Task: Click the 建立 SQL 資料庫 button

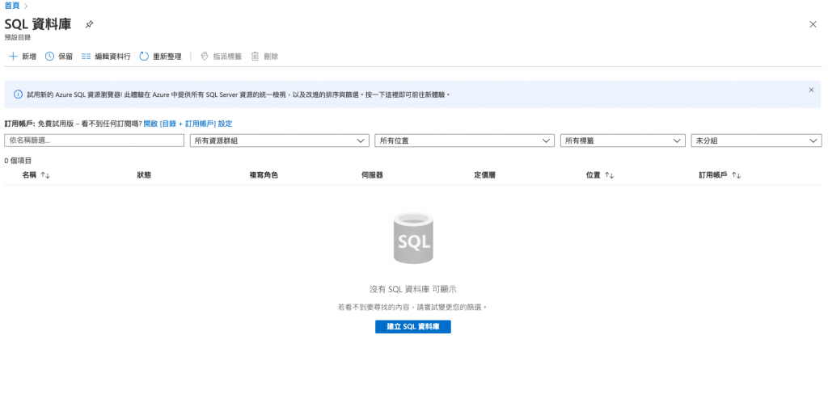Action: tap(413, 327)
